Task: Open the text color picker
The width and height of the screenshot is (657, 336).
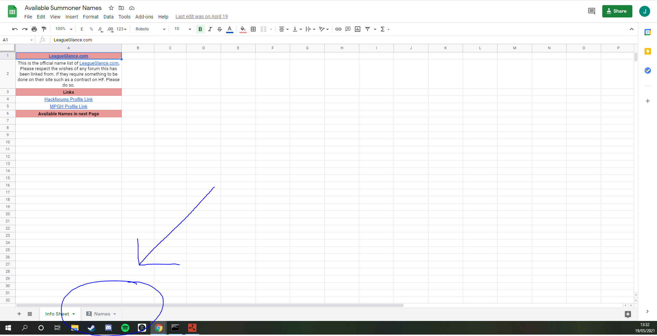Action: pyautogui.click(x=230, y=29)
